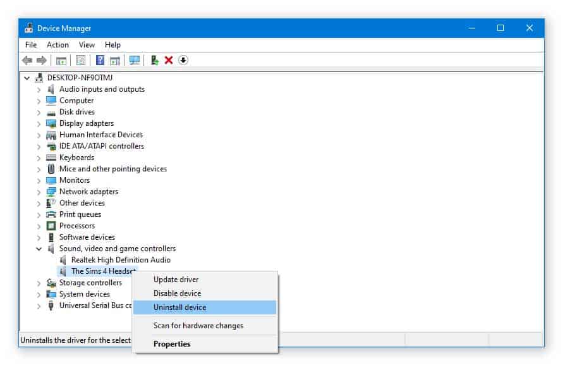Open the File menu

coord(31,45)
